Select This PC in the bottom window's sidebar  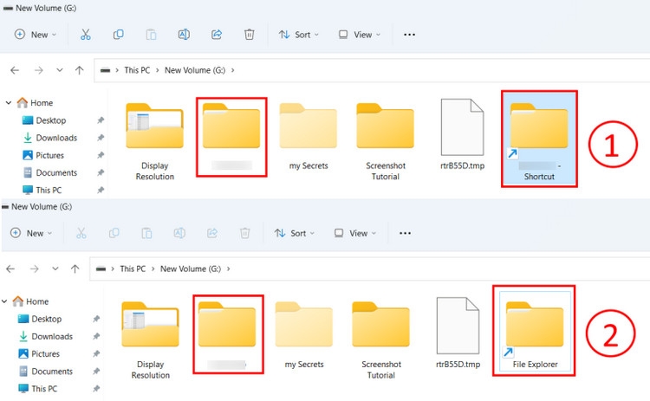[x=38, y=389]
